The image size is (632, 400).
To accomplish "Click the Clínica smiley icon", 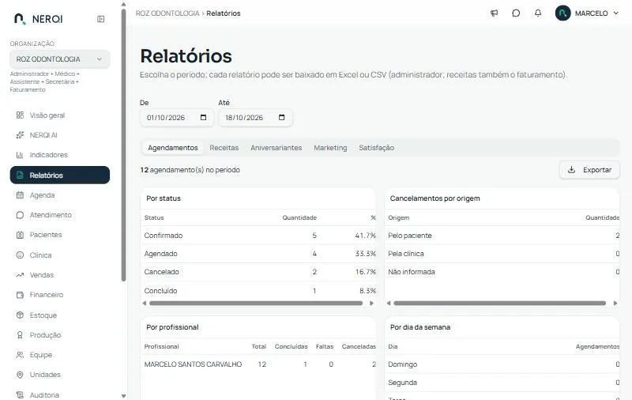I will (20, 255).
